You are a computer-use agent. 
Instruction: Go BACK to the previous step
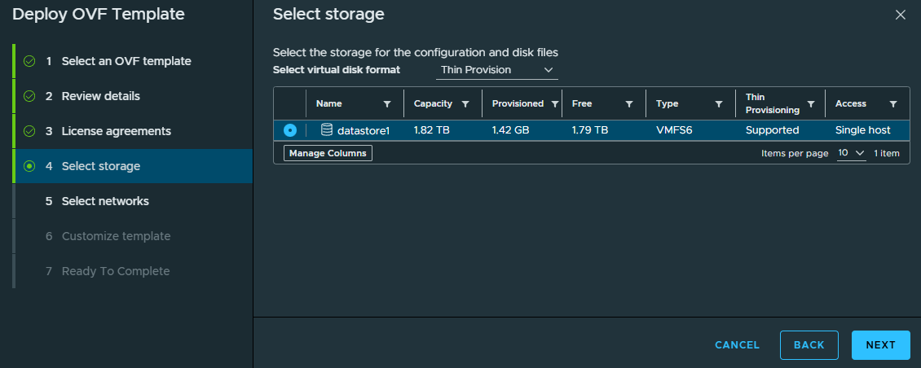pos(809,345)
